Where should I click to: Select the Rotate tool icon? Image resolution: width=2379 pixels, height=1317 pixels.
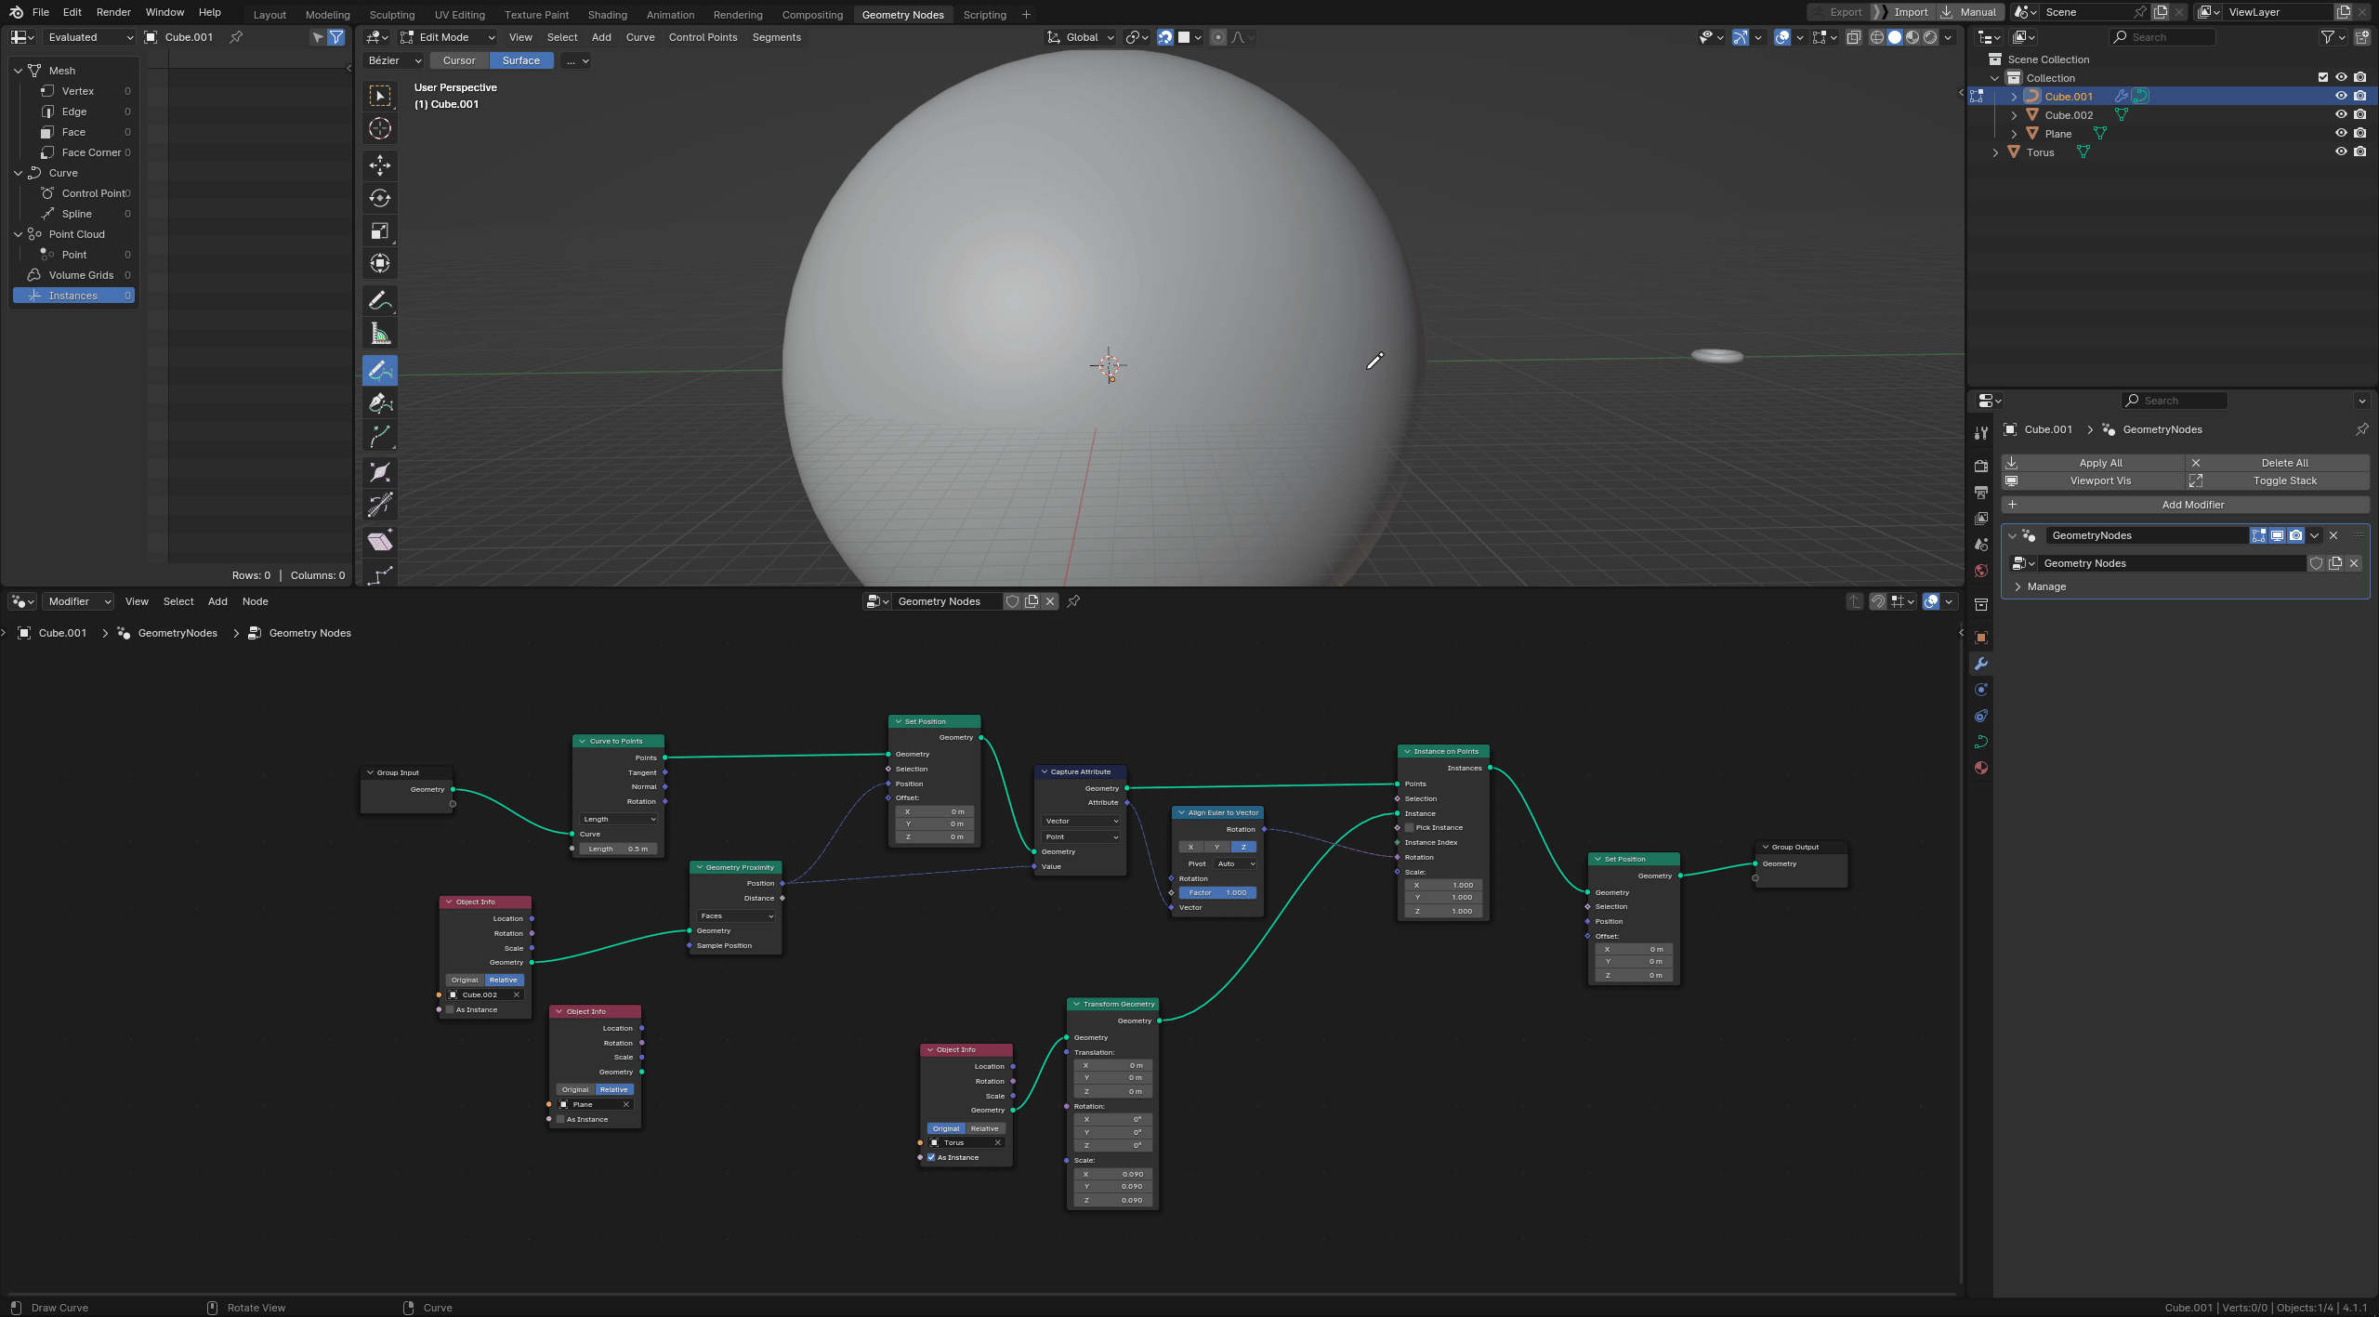379,198
